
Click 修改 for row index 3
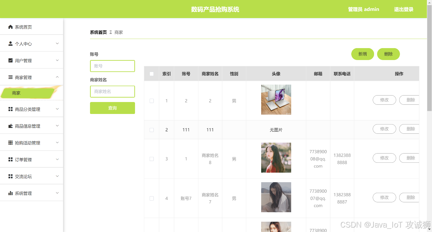384,158
